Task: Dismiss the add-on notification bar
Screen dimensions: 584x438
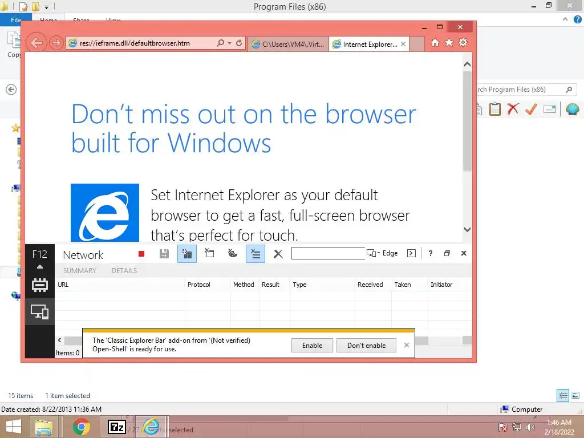Action: (x=406, y=345)
